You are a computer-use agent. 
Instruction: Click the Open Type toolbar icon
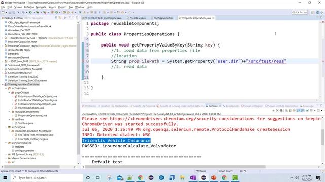[64, 12]
